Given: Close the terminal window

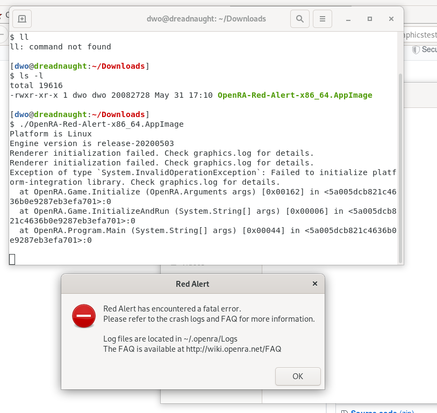Looking at the screenshot, I should point(391,19).
